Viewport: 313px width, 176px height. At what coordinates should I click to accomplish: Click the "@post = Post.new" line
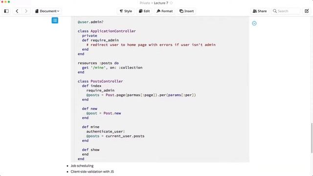104,113
